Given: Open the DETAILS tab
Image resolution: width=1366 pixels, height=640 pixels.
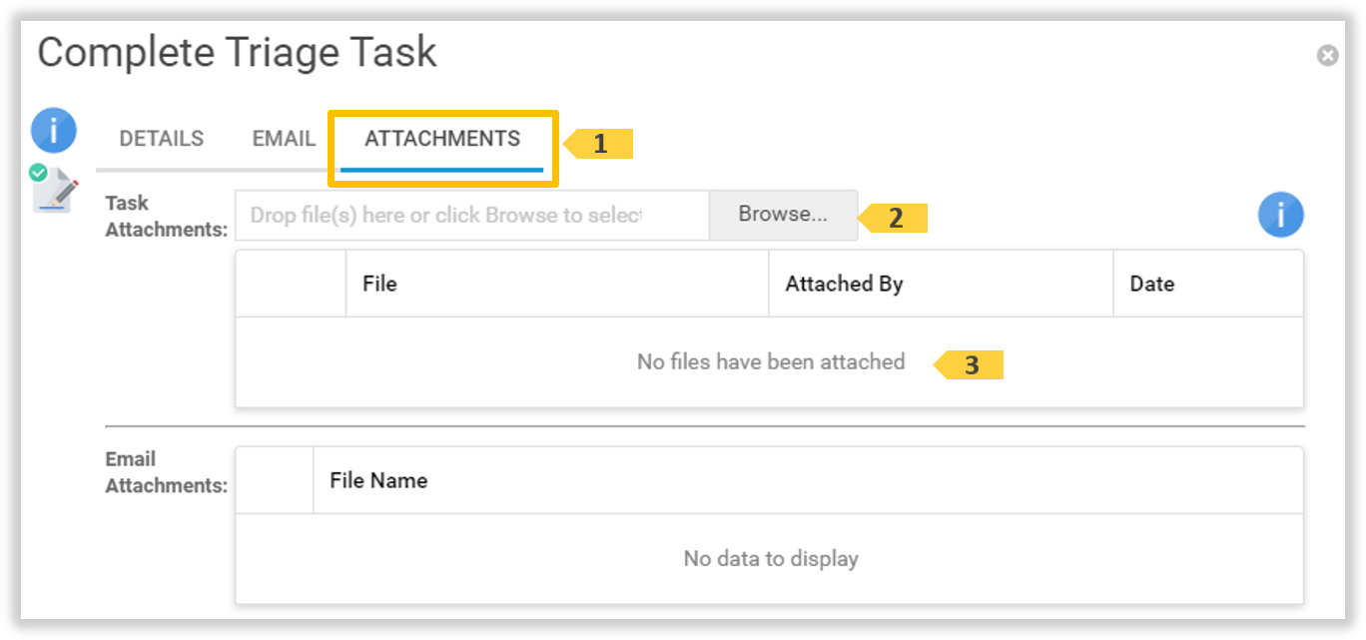Looking at the screenshot, I should point(161,139).
